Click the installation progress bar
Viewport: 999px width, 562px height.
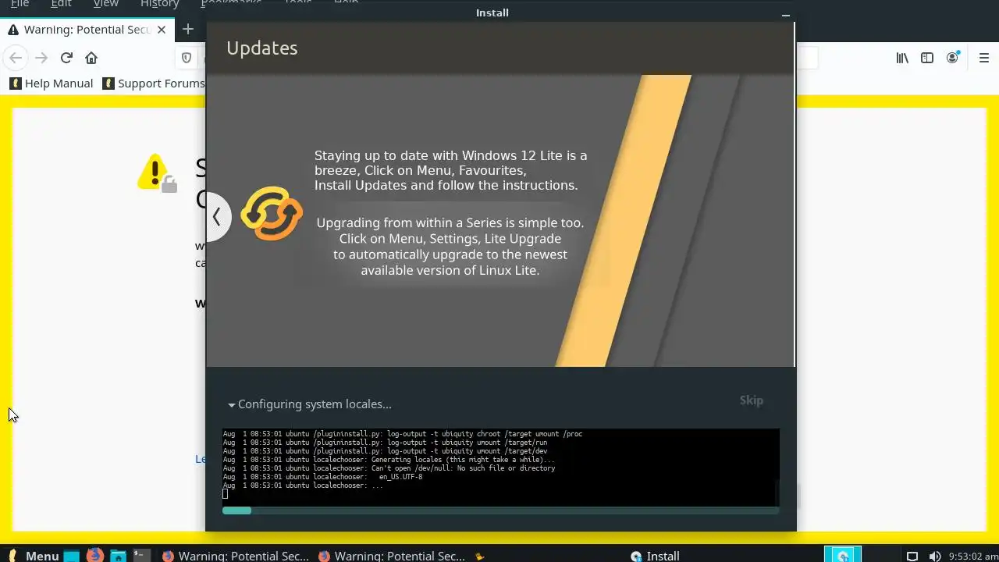point(500,510)
